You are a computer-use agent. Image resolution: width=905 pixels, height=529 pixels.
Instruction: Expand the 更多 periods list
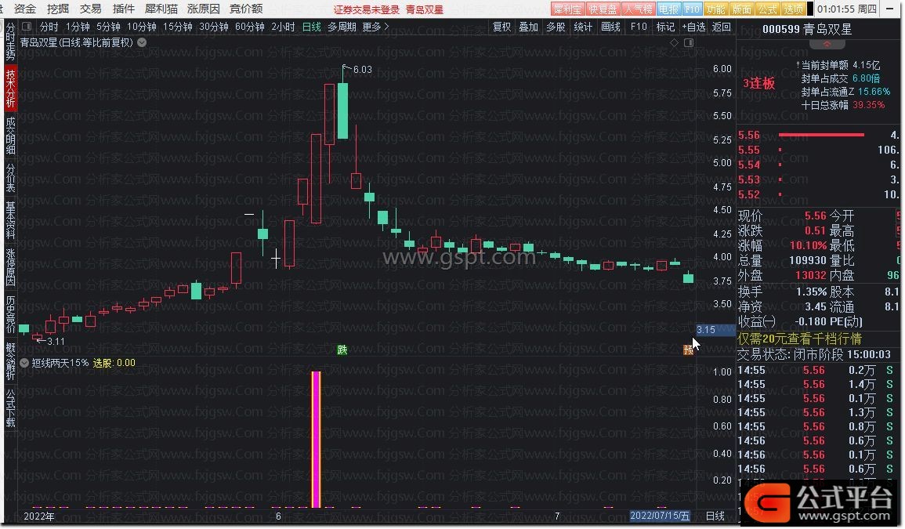coord(376,27)
